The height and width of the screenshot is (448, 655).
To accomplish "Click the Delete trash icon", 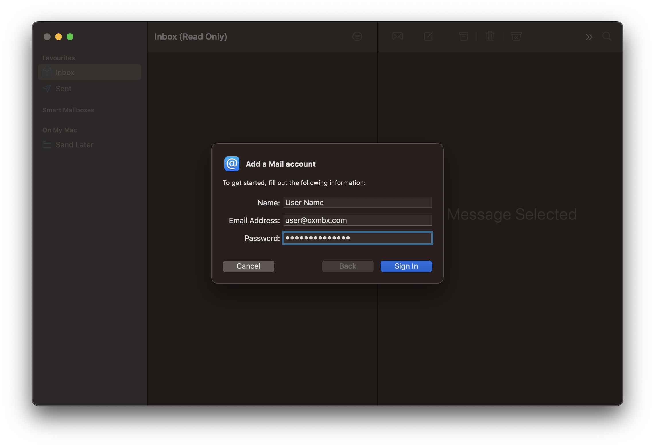I will tap(490, 36).
